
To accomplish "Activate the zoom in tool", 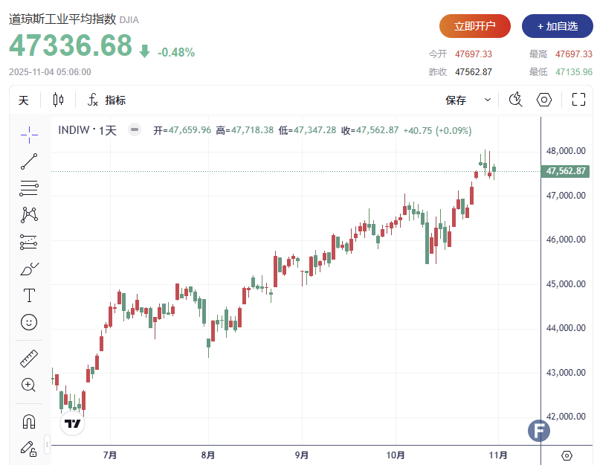I will (x=29, y=385).
